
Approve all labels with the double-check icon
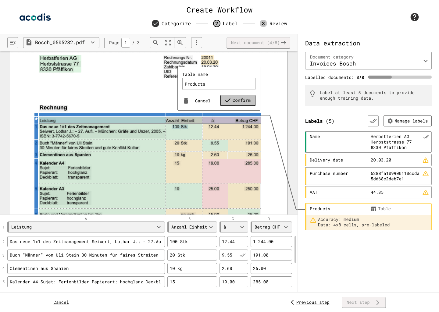[x=373, y=121]
